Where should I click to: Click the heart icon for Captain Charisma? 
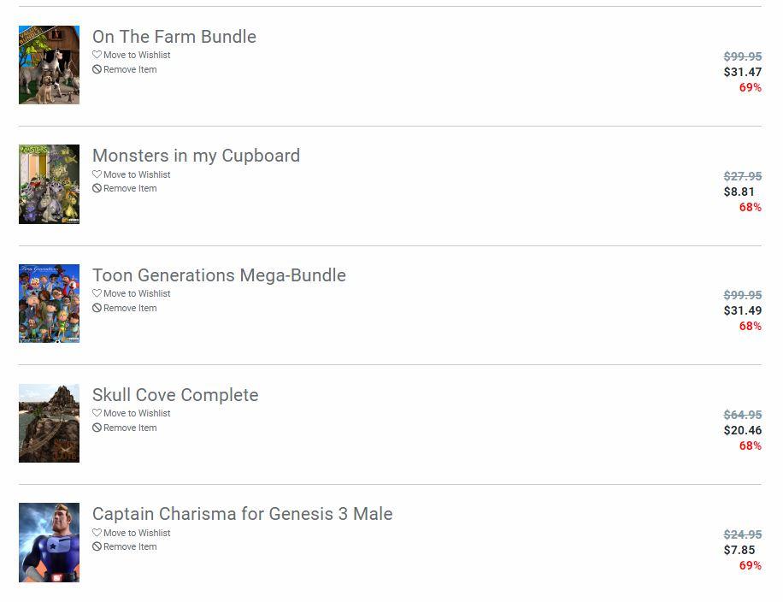tap(97, 533)
